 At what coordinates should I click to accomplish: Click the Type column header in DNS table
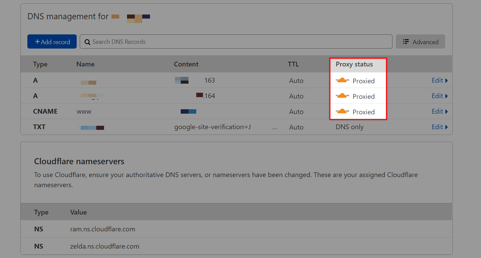[40, 64]
